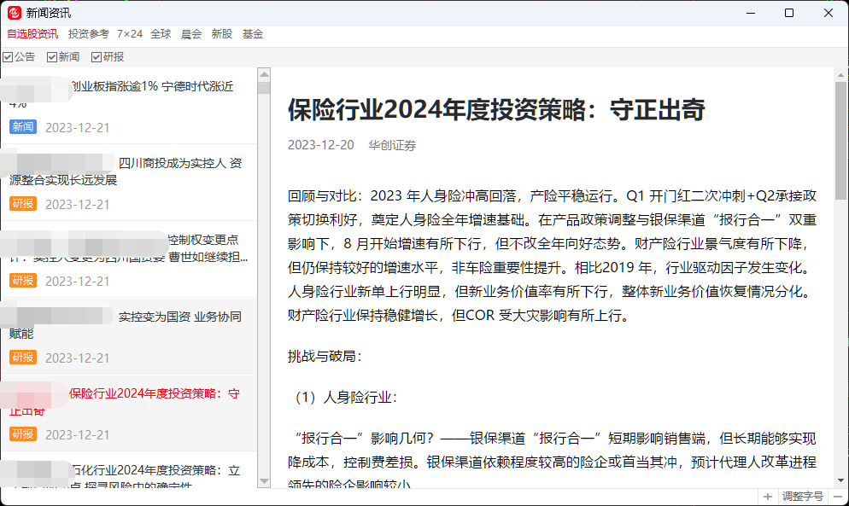The image size is (849, 506).
Task: Switch to the 投资参考 tab
Action: click(x=89, y=34)
